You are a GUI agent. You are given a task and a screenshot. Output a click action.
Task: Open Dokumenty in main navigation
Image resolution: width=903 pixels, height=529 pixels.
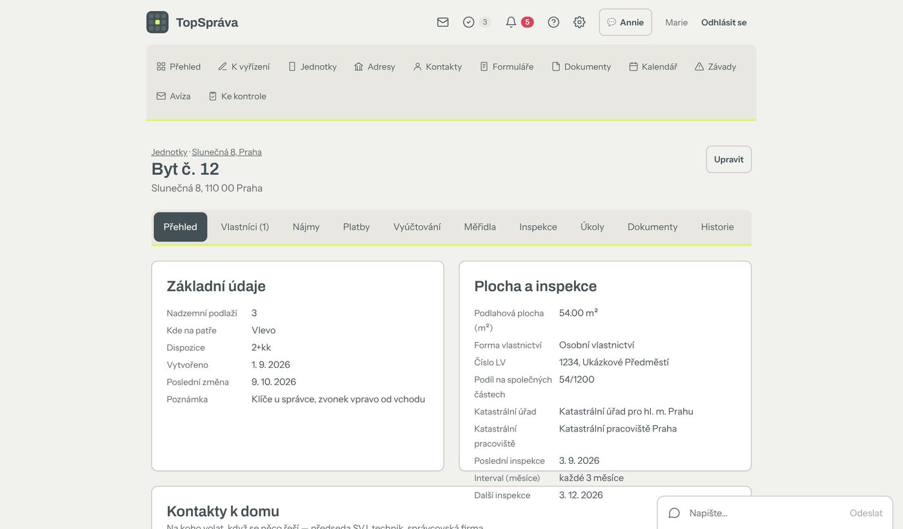click(x=581, y=66)
